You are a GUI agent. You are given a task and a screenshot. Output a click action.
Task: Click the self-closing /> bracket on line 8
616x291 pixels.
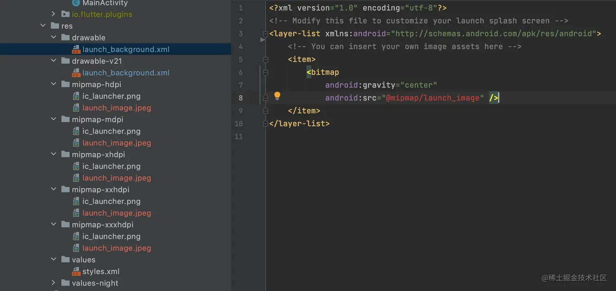(x=493, y=98)
